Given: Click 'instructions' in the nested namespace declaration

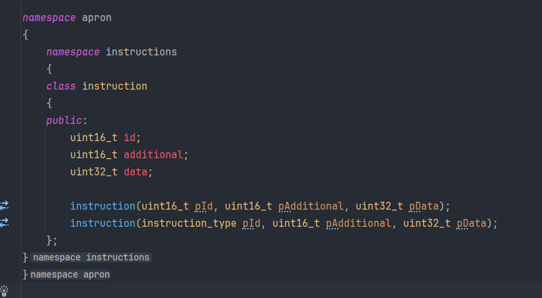Looking at the screenshot, I should point(141,51).
